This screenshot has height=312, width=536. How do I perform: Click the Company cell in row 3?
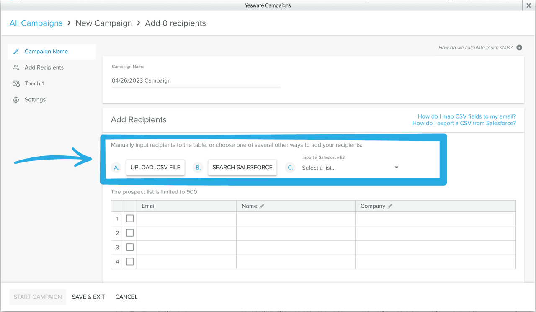pos(435,247)
